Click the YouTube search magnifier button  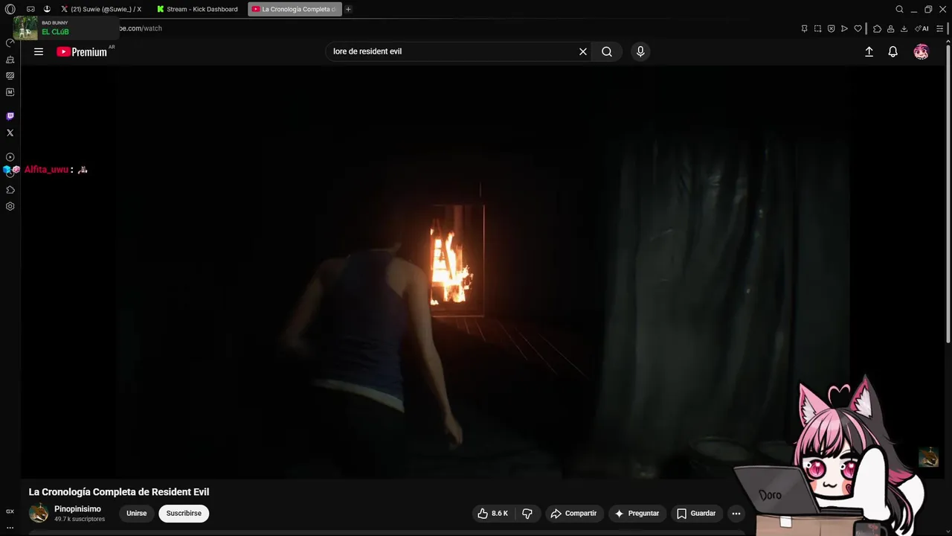coord(607,51)
